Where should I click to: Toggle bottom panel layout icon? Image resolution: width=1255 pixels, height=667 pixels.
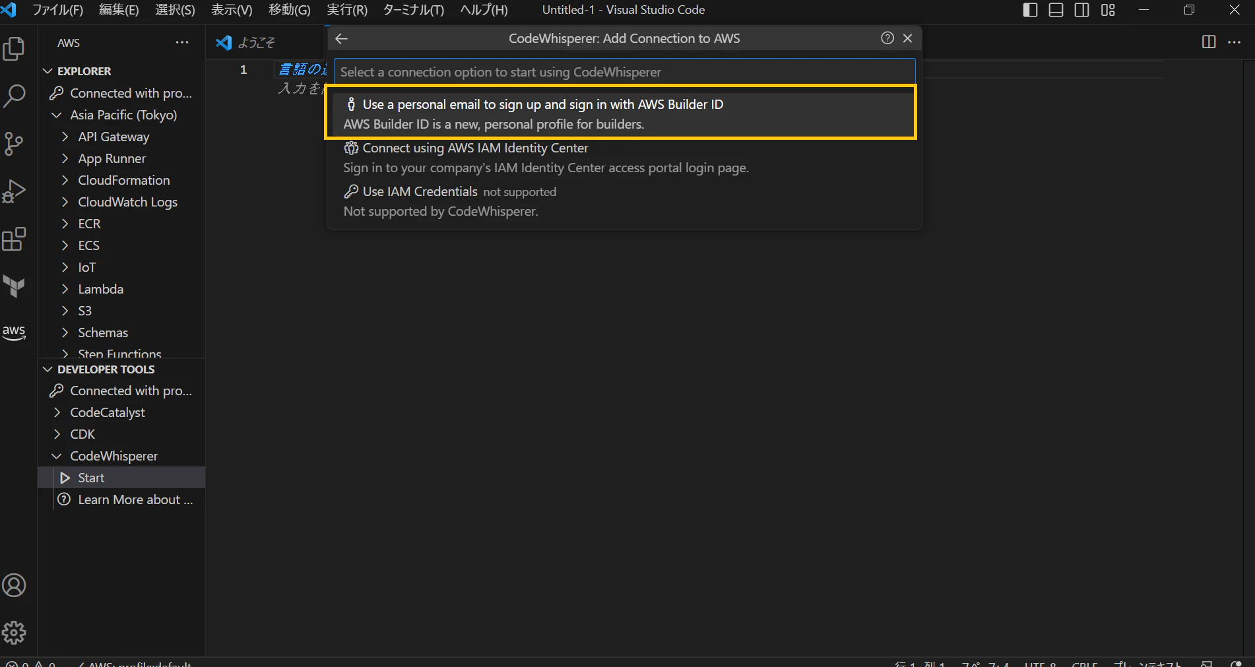[x=1056, y=10]
